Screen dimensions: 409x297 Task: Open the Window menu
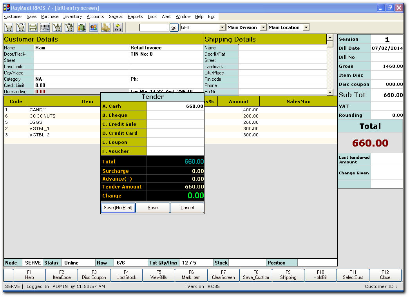[183, 16]
